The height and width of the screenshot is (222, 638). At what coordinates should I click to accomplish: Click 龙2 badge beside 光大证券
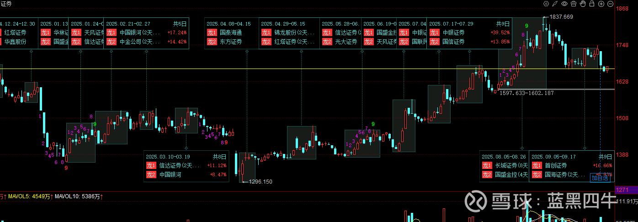pos(327,42)
